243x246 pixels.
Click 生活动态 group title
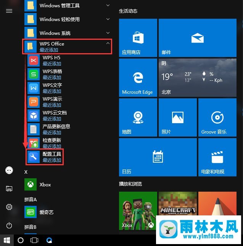pyautogui.click(x=128, y=11)
